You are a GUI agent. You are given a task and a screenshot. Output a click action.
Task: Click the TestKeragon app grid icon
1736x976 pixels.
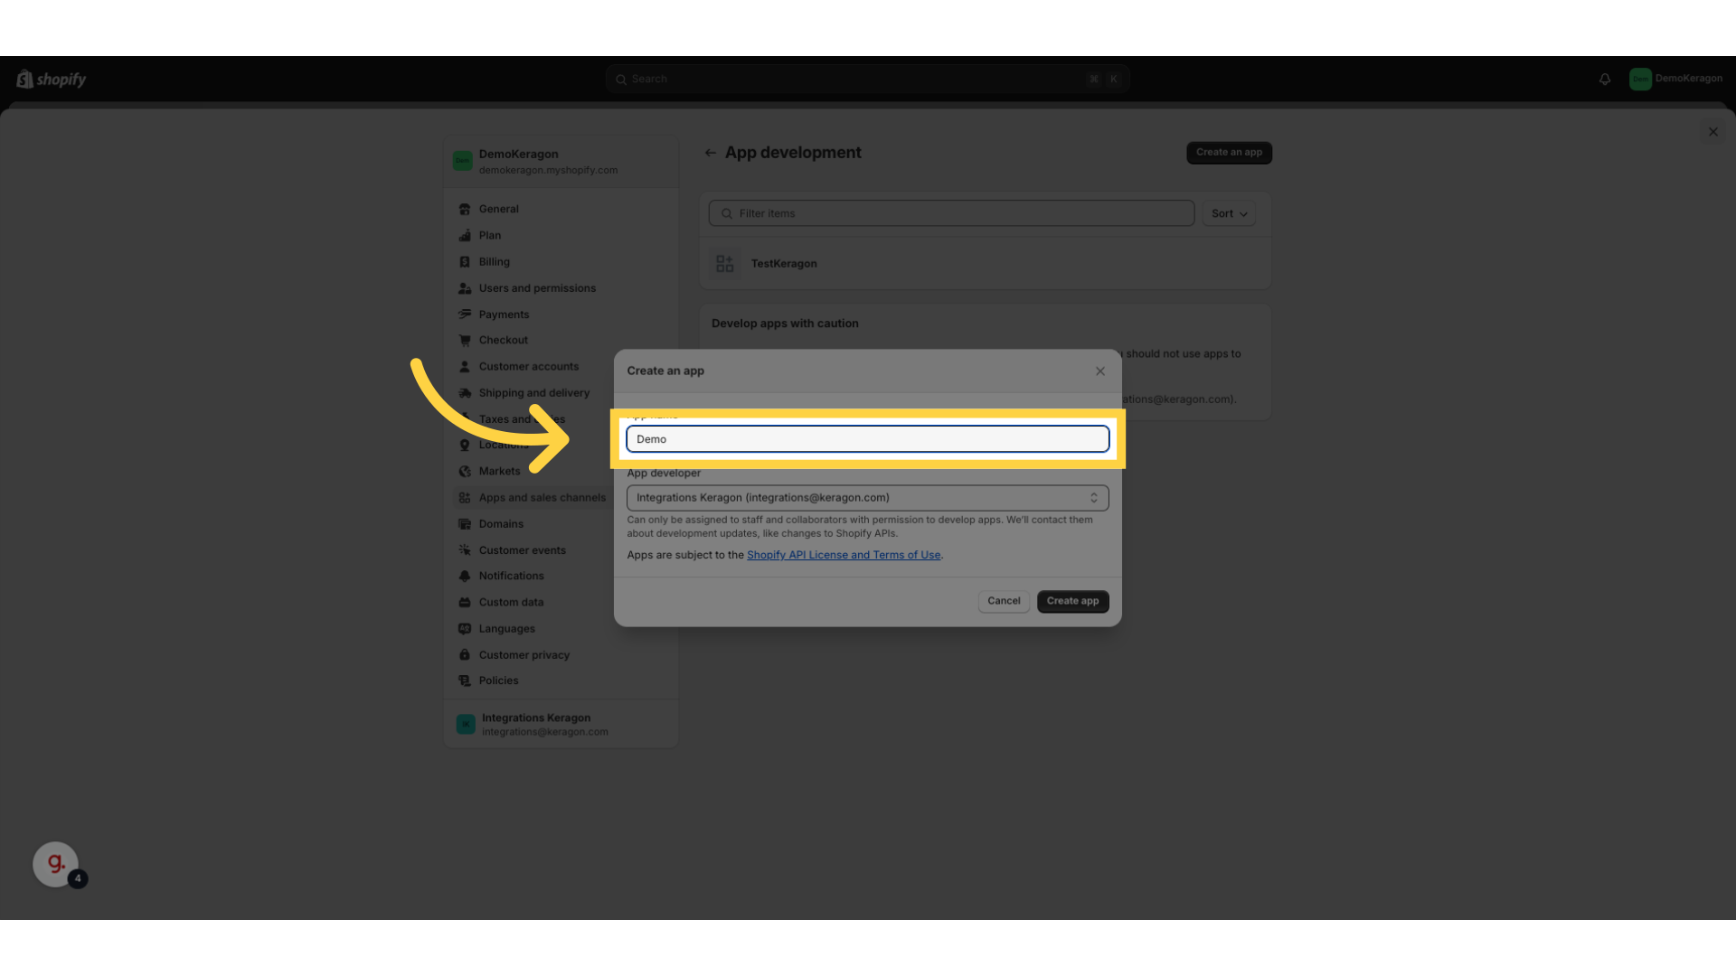(725, 264)
